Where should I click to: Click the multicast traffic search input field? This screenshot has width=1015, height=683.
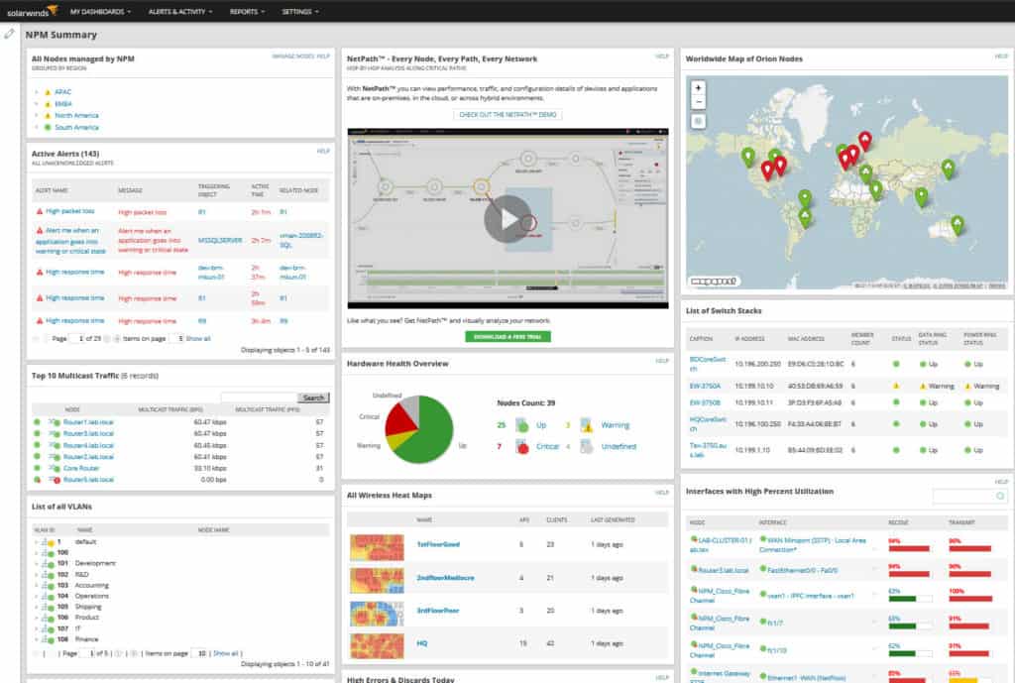pos(259,398)
